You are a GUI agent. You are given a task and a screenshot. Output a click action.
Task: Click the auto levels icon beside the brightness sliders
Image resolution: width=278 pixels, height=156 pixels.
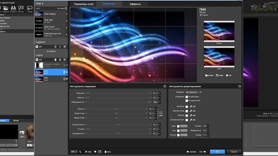point(161,114)
